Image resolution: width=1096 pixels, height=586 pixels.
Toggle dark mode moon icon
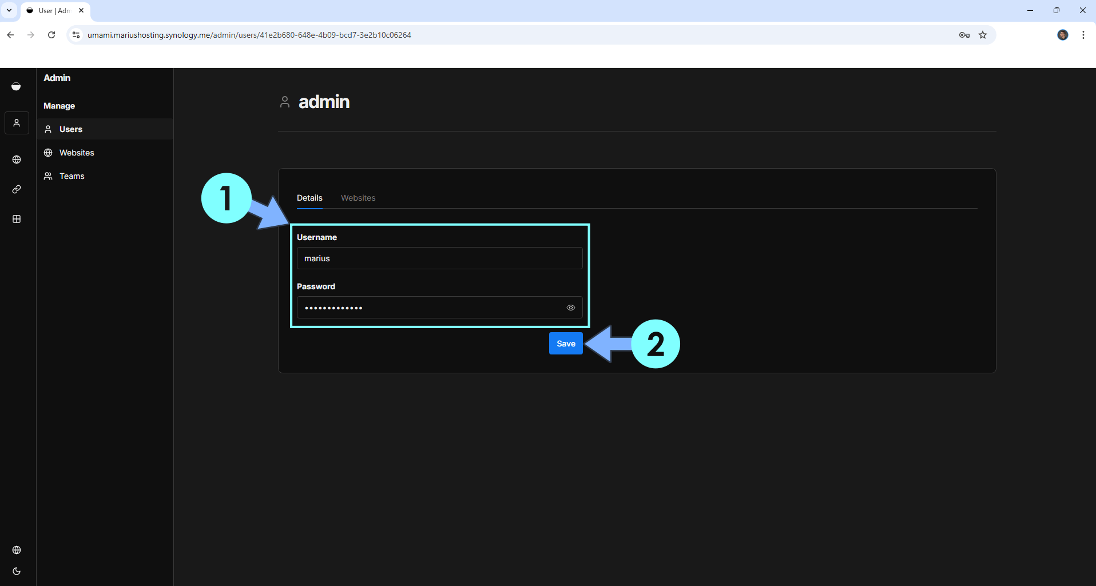(17, 571)
